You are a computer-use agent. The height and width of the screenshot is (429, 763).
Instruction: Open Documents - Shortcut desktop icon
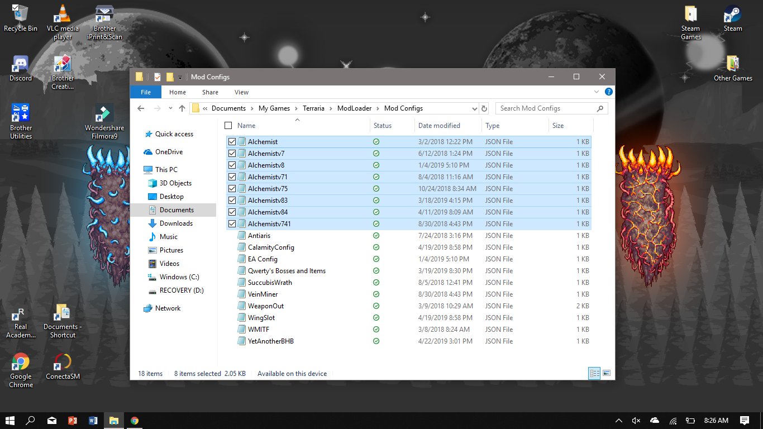63,321
